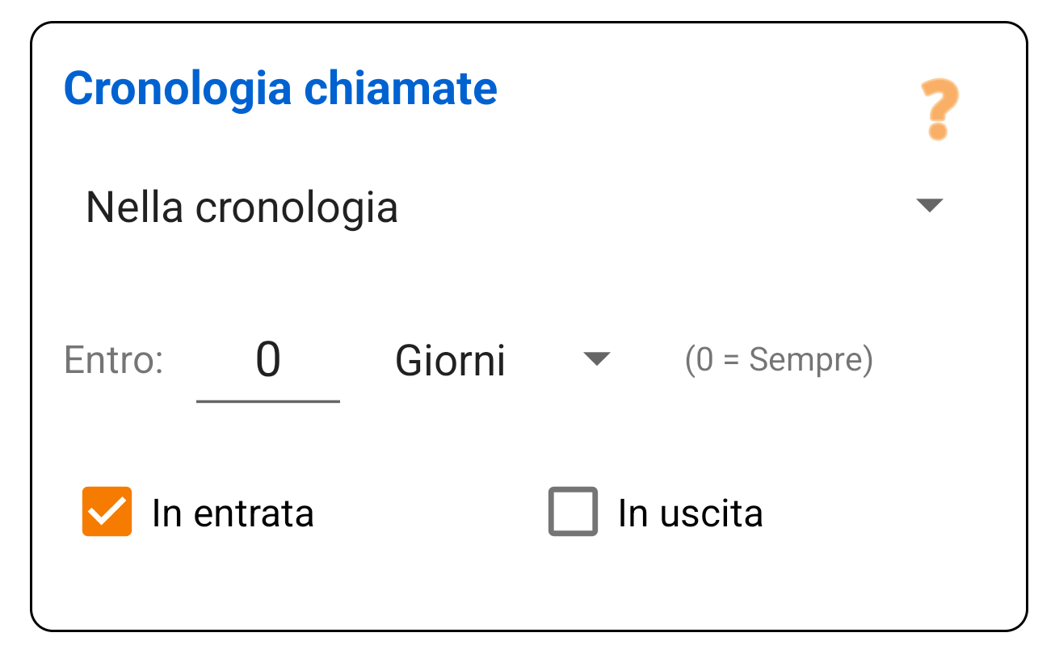Image resolution: width=1055 pixels, height=662 pixels.
Task: Click the white checkmark inside the orange box
Action: 106,512
